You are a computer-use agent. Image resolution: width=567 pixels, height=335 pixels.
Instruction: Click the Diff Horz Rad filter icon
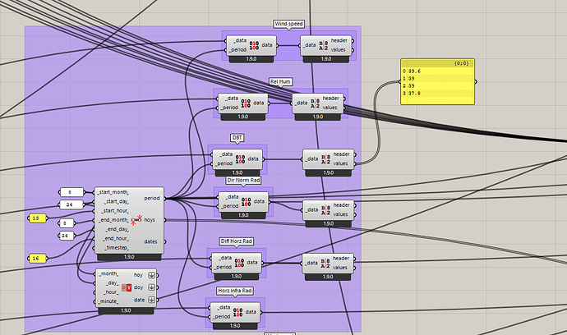point(242,263)
